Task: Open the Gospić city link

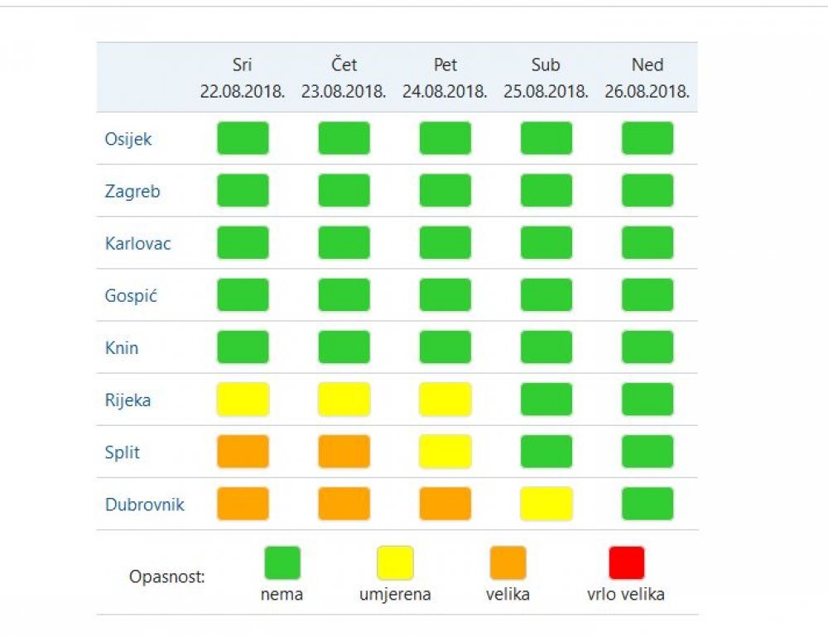Action: [x=131, y=296]
